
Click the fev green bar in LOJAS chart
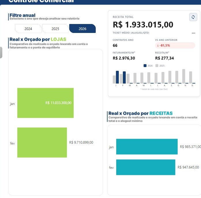pyautogui.click(x=42, y=143)
